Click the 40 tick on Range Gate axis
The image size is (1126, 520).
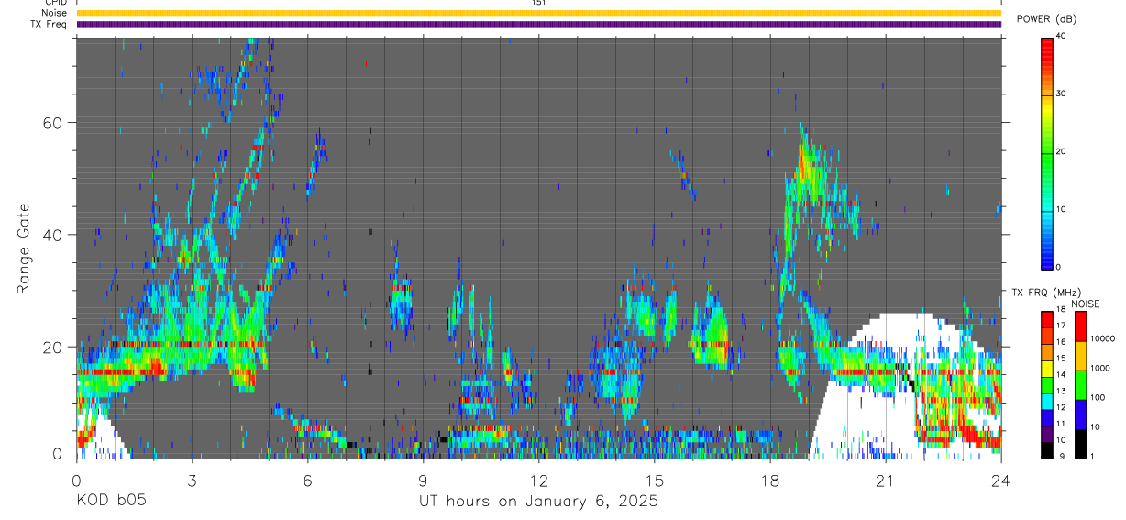click(52, 235)
